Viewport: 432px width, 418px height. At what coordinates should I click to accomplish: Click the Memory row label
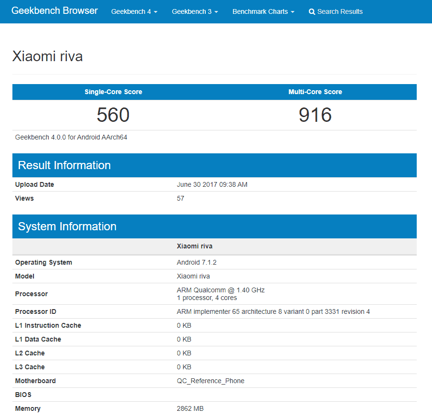click(28, 408)
